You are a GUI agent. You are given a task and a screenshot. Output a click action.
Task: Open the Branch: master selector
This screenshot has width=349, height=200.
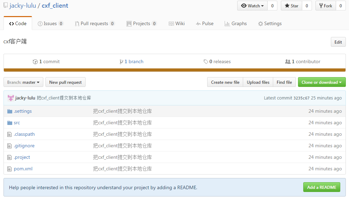click(23, 82)
